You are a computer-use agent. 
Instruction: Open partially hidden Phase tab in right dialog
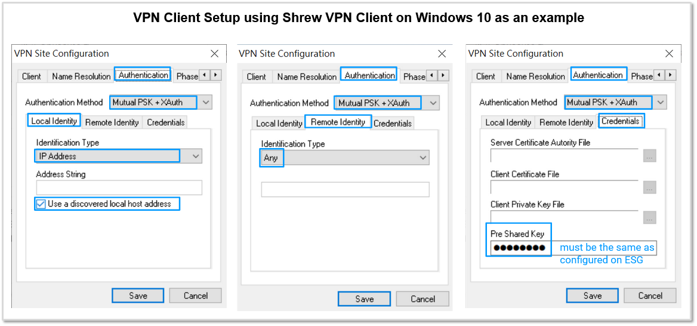point(641,76)
